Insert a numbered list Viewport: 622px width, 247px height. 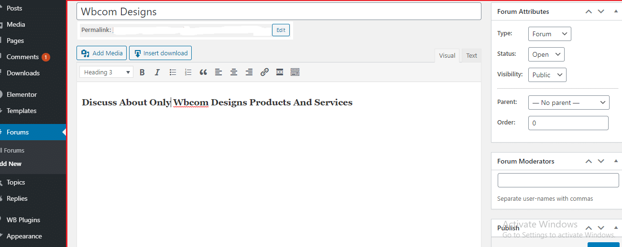click(x=188, y=72)
